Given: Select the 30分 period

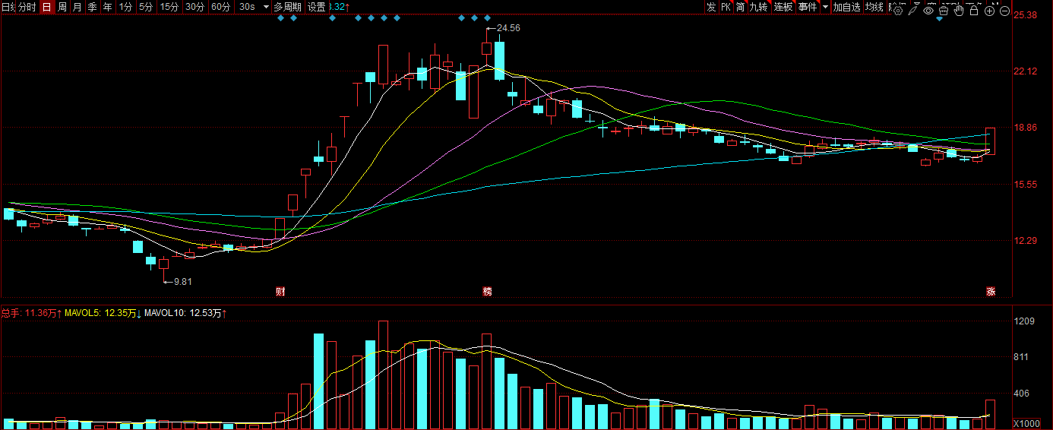Looking at the screenshot, I should pyautogui.click(x=194, y=7).
